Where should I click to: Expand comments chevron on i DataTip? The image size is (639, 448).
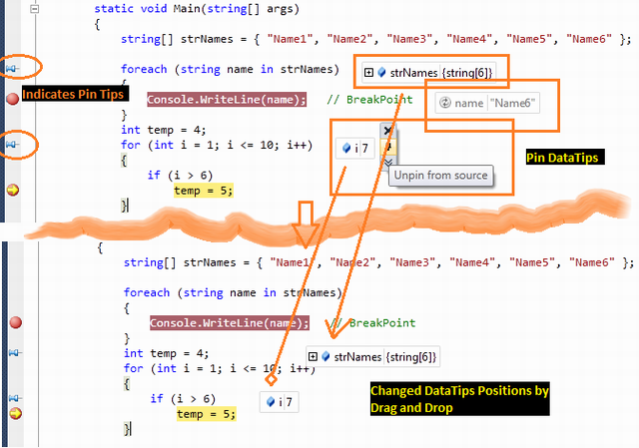[x=388, y=163]
